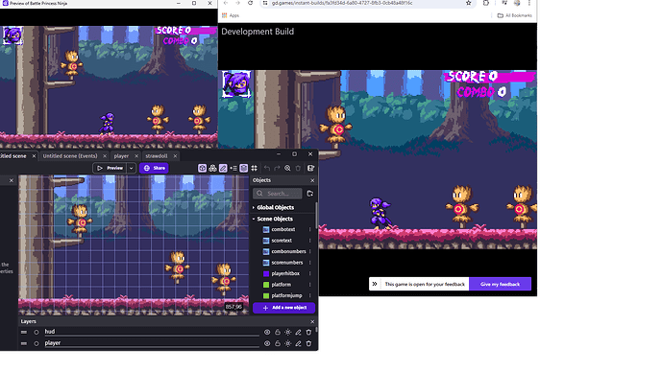Click Give my feedback button

(x=501, y=284)
